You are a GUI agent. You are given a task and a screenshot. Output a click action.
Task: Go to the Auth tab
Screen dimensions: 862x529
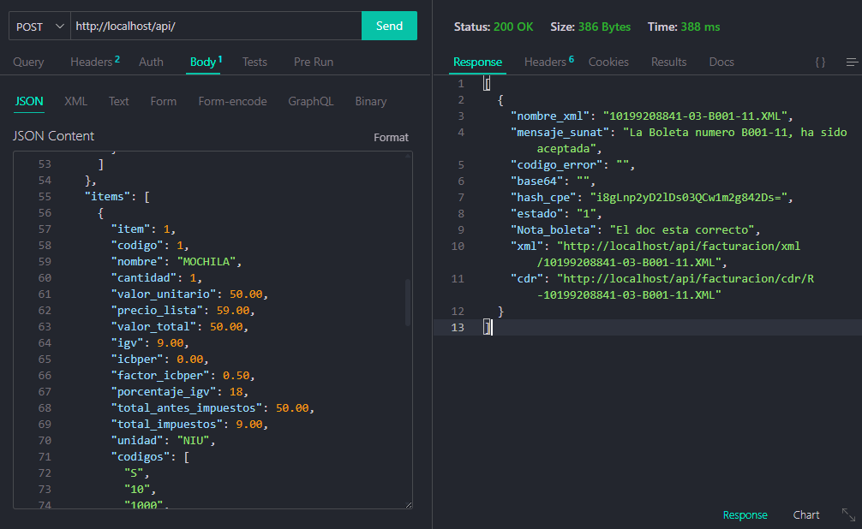tap(151, 62)
